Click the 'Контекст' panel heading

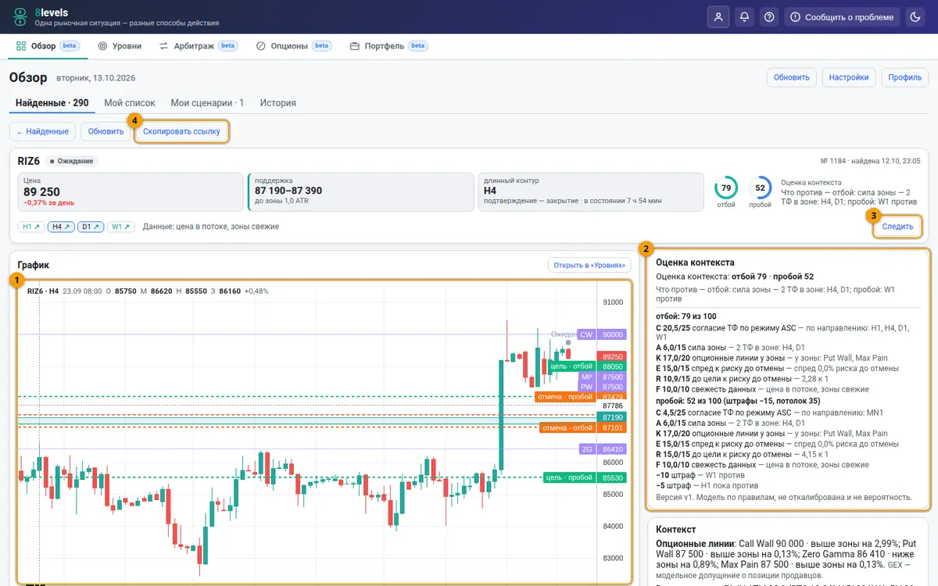click(676, 529)
